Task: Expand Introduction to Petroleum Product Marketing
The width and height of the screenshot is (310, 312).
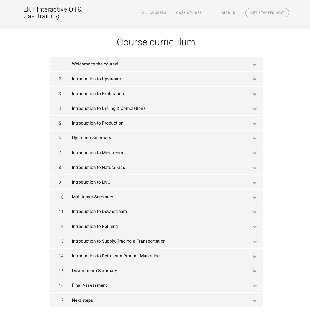Action: [x=255, y=257]
